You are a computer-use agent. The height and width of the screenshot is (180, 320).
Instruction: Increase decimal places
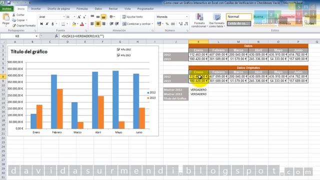(x=180, y=24)
